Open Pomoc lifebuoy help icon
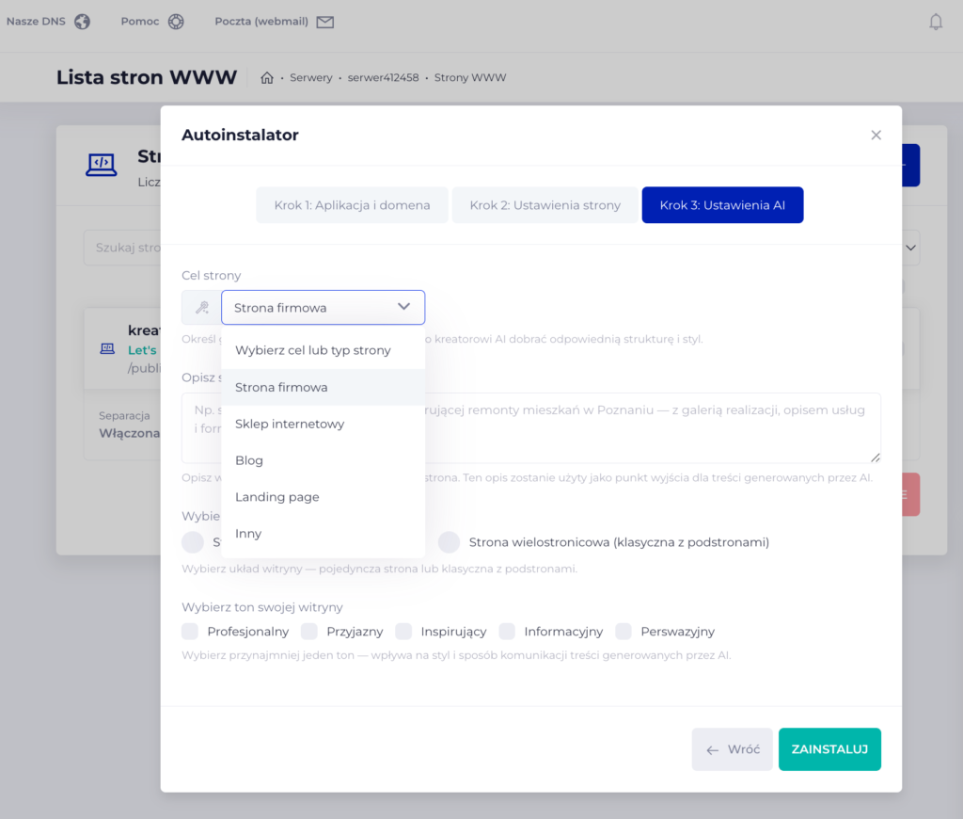 176,22
